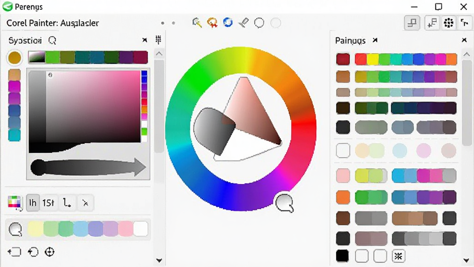
Task: Select the brush icon in top toolbar
Action: pos(243,23)
